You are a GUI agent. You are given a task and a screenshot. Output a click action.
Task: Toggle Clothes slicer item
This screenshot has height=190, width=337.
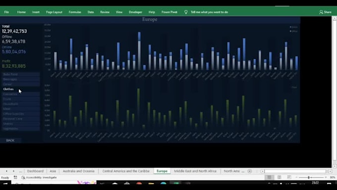point(21,89)
